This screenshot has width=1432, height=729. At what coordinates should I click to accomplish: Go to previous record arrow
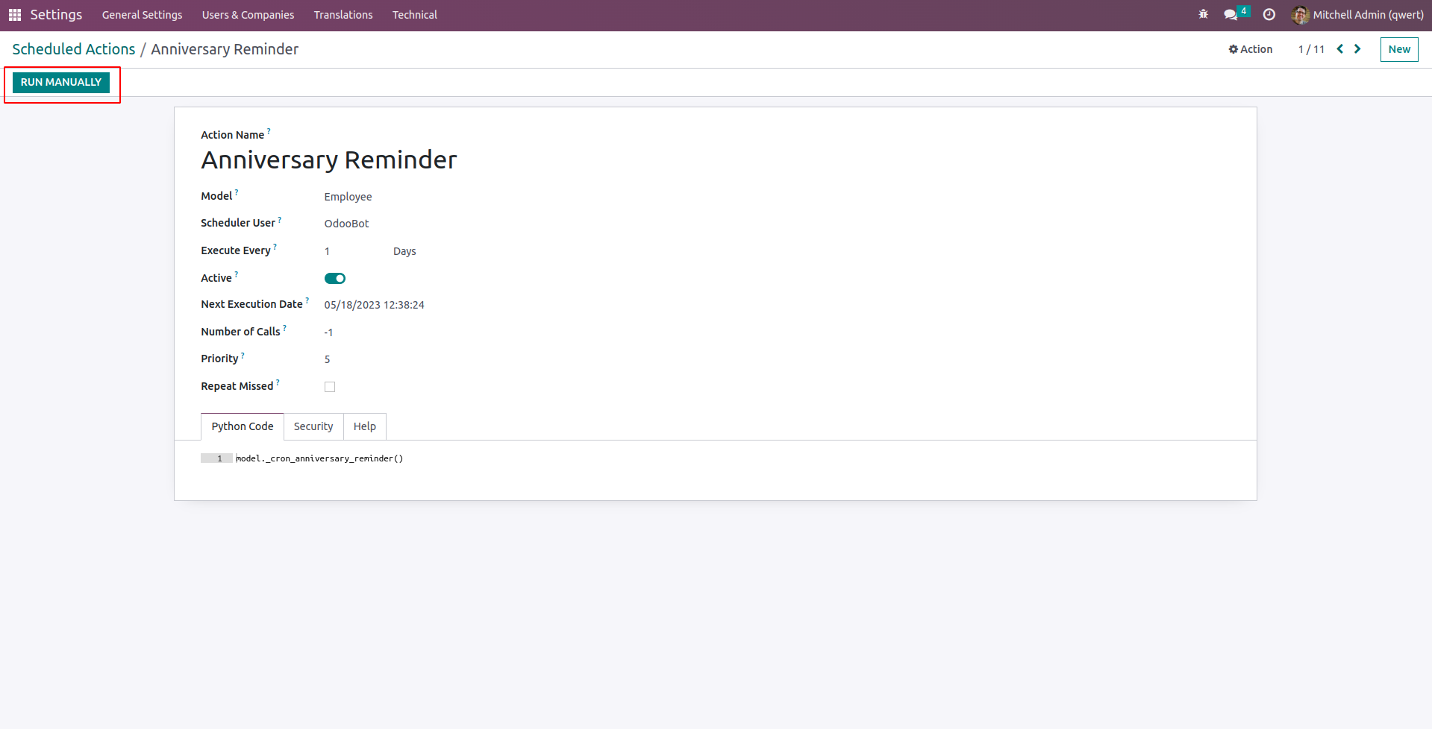point(1339,49)
